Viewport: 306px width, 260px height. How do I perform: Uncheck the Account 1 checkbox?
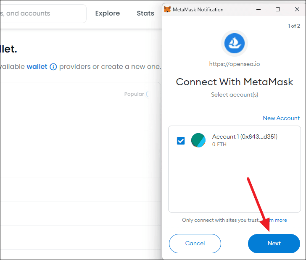[x=181, y=141]
